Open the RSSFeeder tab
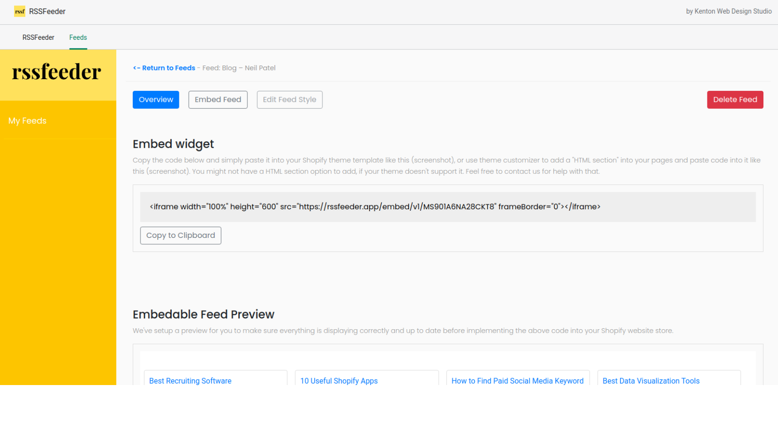Screen dimensions: 778x437 (38, 37)
